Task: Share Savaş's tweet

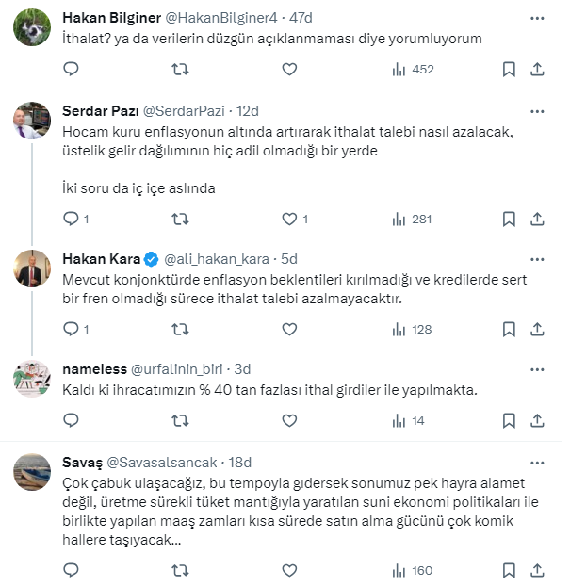Action: (x=537, y=570)
